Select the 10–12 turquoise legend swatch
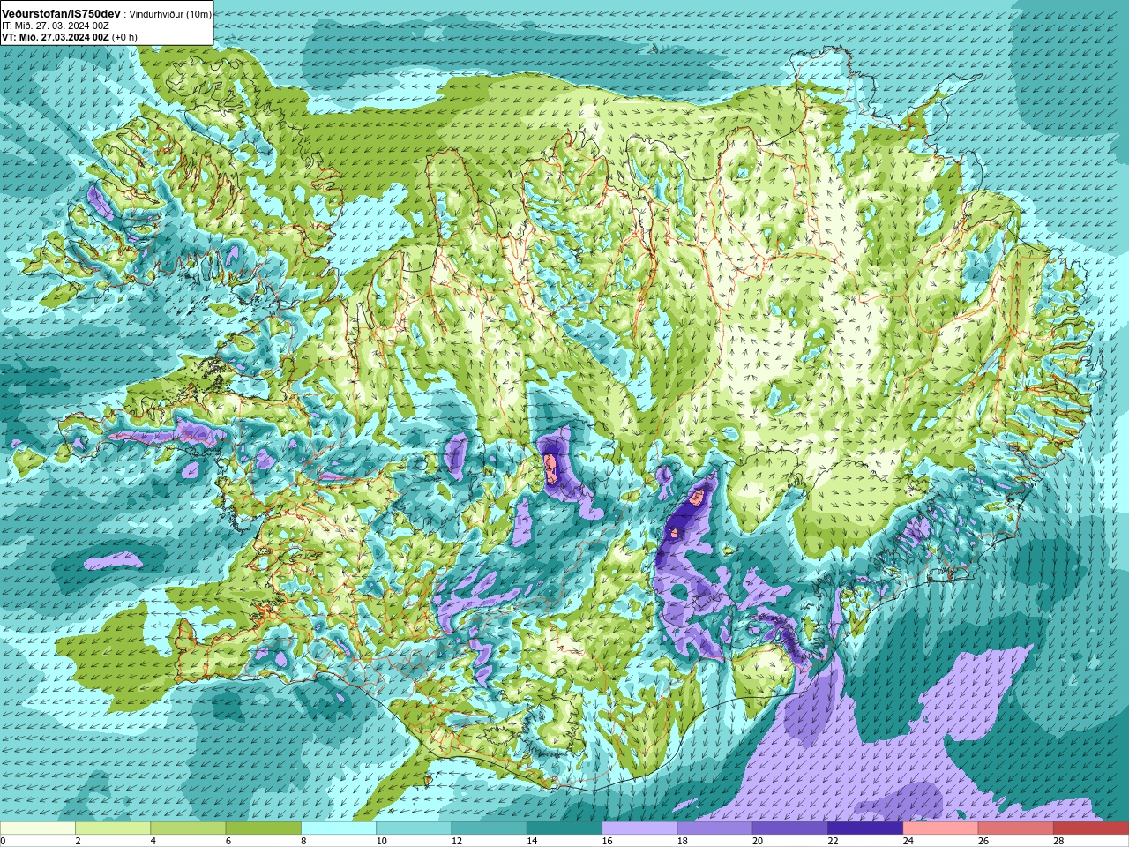The width and height of the screenshot is (1129, 847). [x=414, y=828]
